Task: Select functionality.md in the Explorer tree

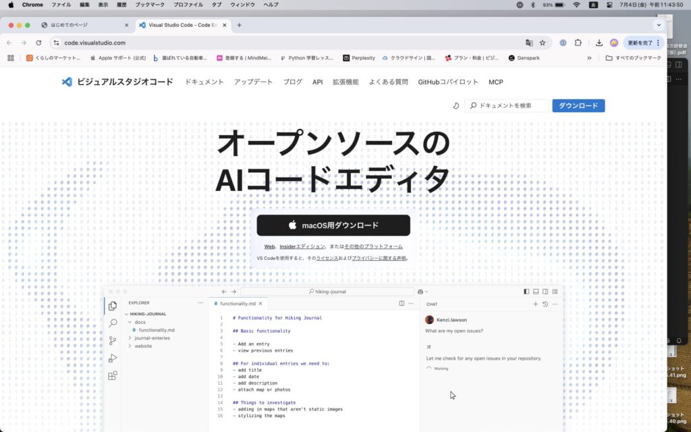Action: tap(157, 330)
